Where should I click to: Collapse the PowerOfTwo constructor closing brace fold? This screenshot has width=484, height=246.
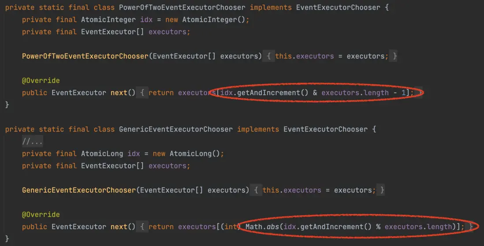(x=393, y=56)
